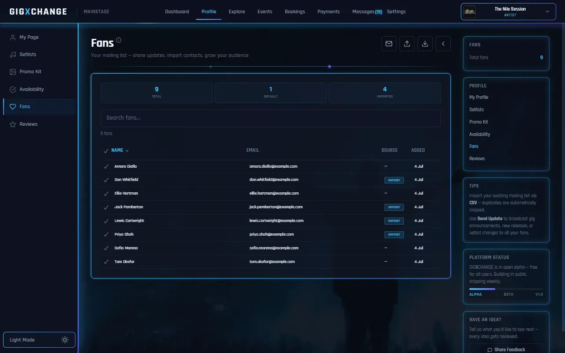Image resolution: width=565 pixels, height=353 pixels.
Task: Toggle selection checkmark for Jack Pemberton
Action: 106,207
